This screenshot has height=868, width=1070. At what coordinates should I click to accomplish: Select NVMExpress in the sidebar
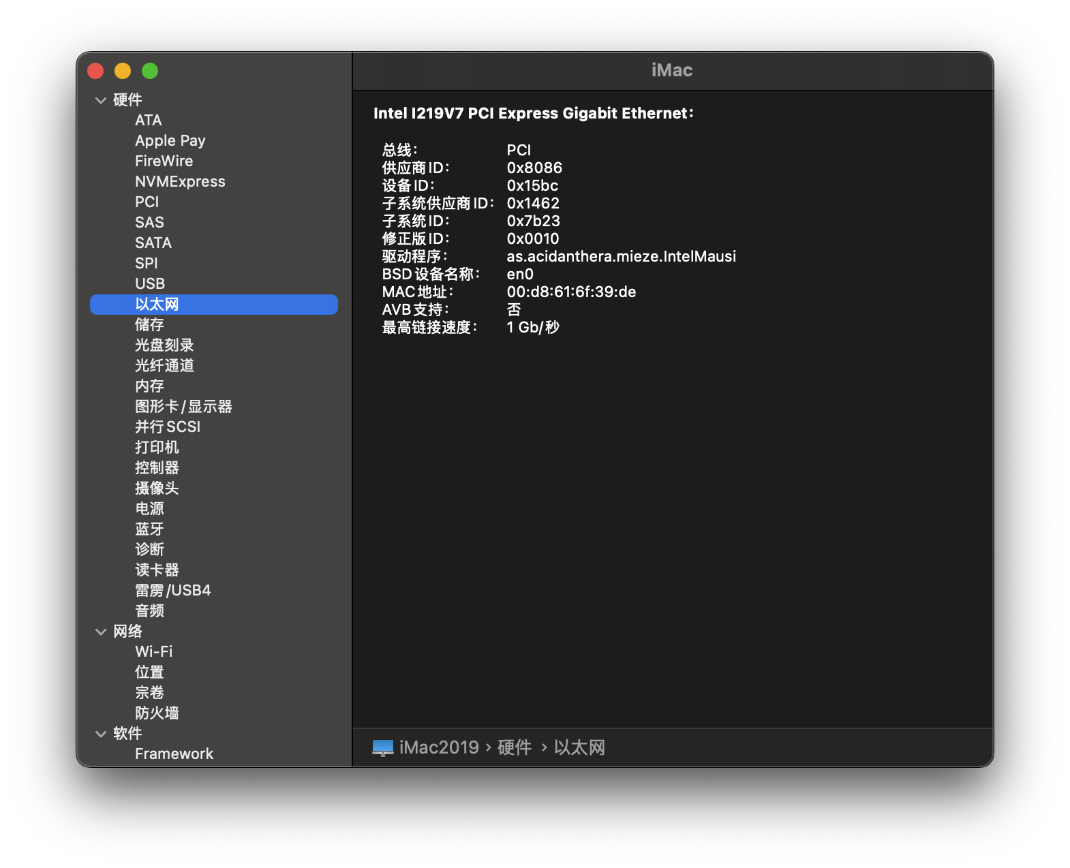coord(214,182)
